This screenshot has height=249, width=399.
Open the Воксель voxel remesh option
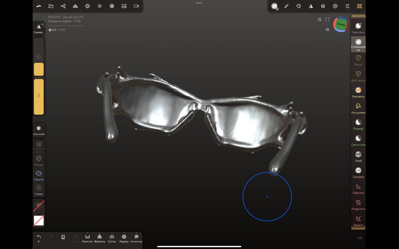coord(99,238)
